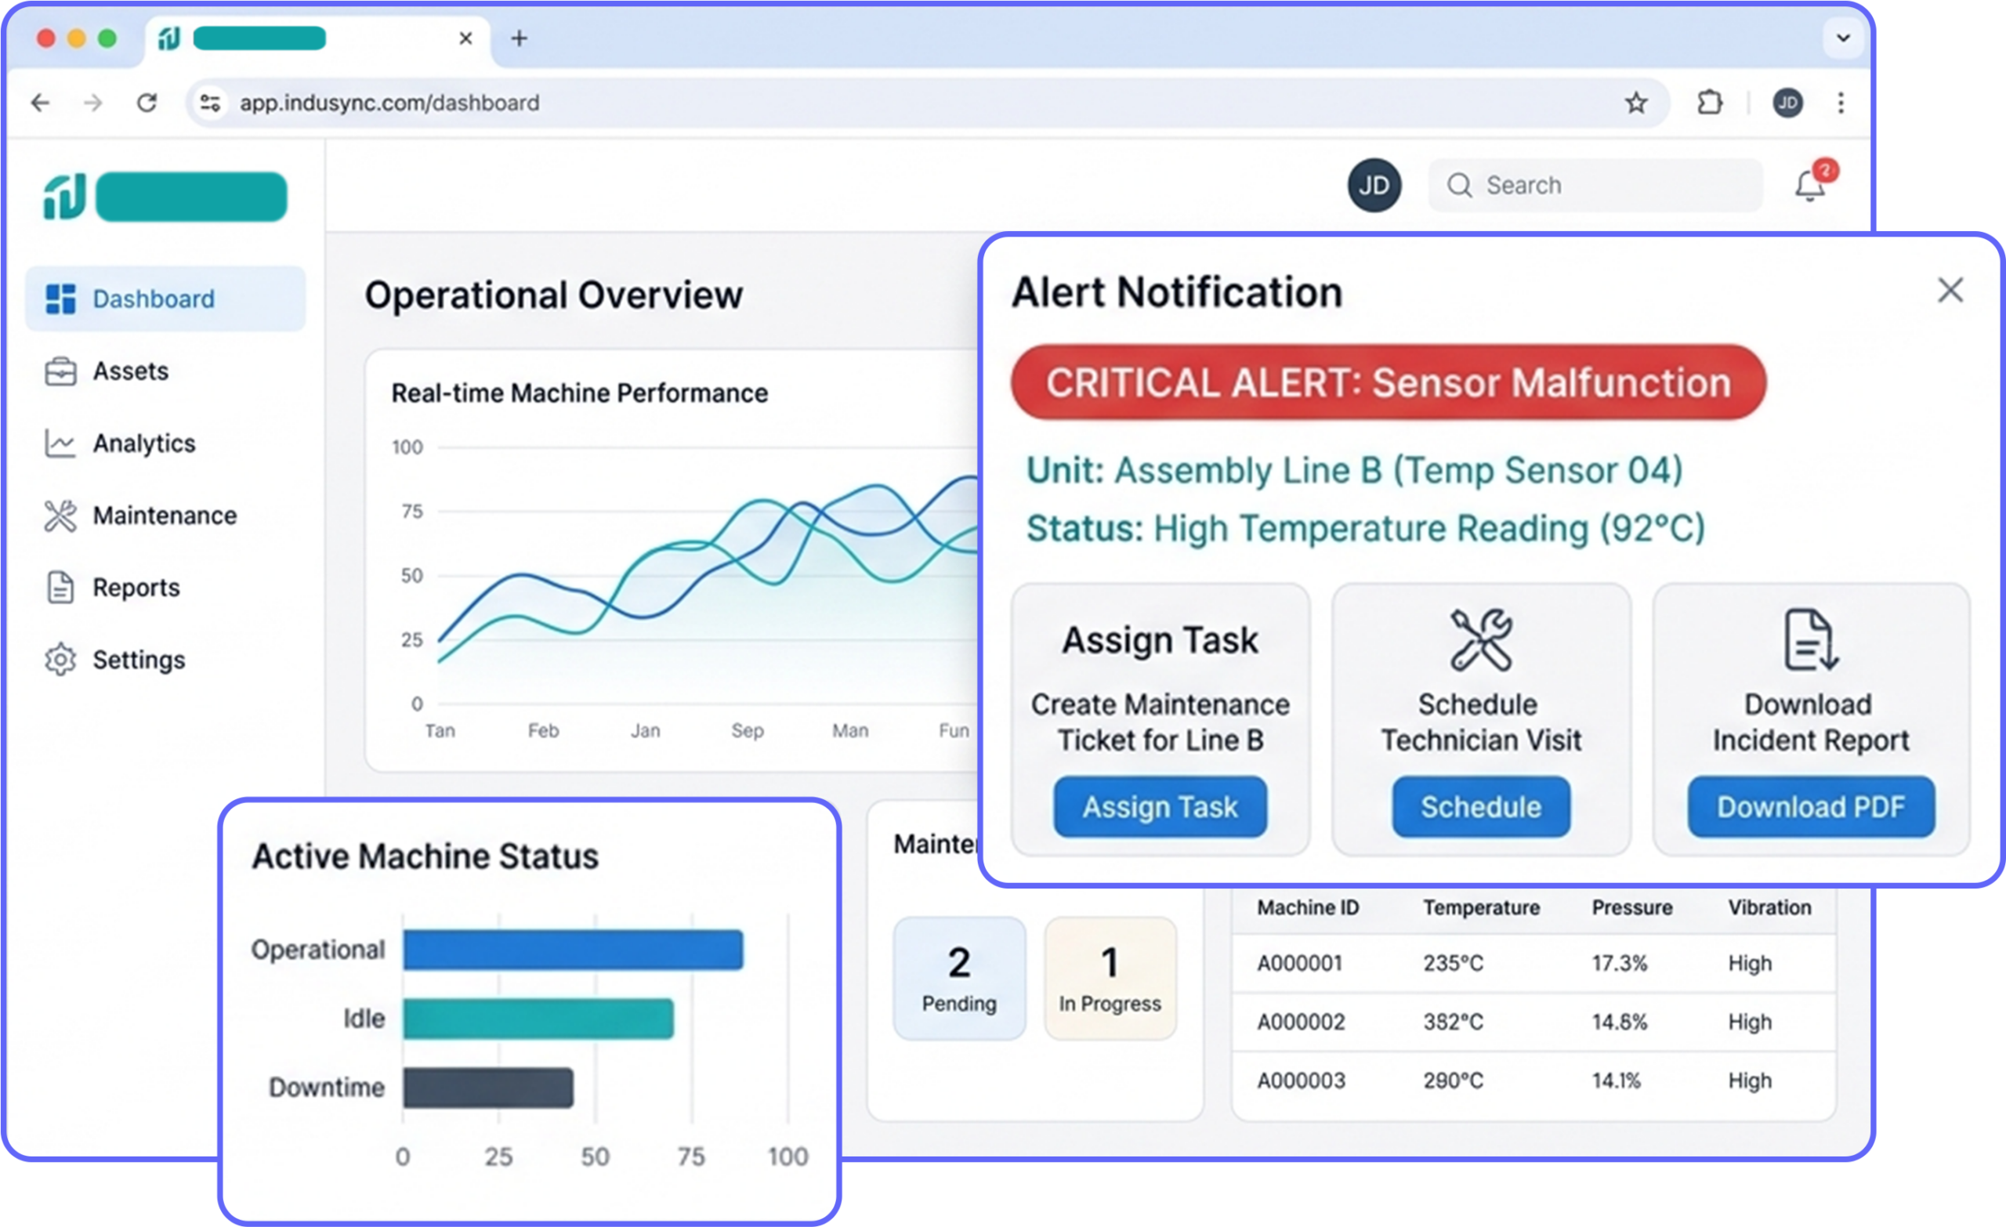Click the Unit: Assembly Line B text
Image resolution: width=2006 pixels, height=1227 pixels.
click(x=1354, y=471)
